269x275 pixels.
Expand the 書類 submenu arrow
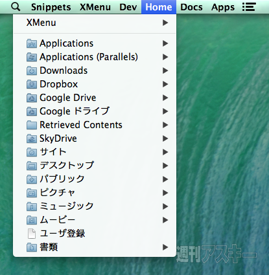[x=165, y=247]
